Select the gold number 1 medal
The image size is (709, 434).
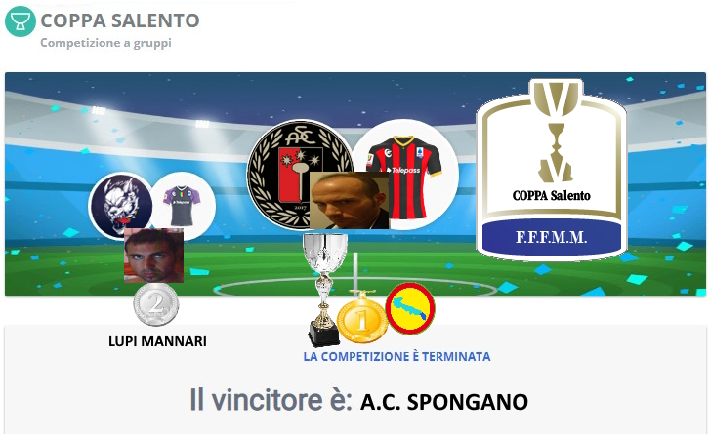(362, 317)
